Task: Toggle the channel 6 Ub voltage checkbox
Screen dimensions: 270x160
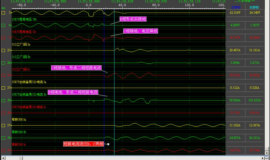Action: [3, 25]
